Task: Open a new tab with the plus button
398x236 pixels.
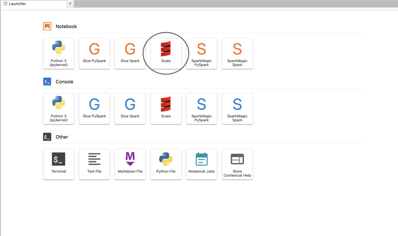Action: [x=70, y=4]
